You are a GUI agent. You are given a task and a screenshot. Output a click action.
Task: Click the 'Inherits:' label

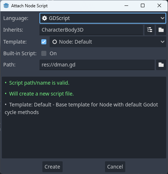[x=13, y=30]
